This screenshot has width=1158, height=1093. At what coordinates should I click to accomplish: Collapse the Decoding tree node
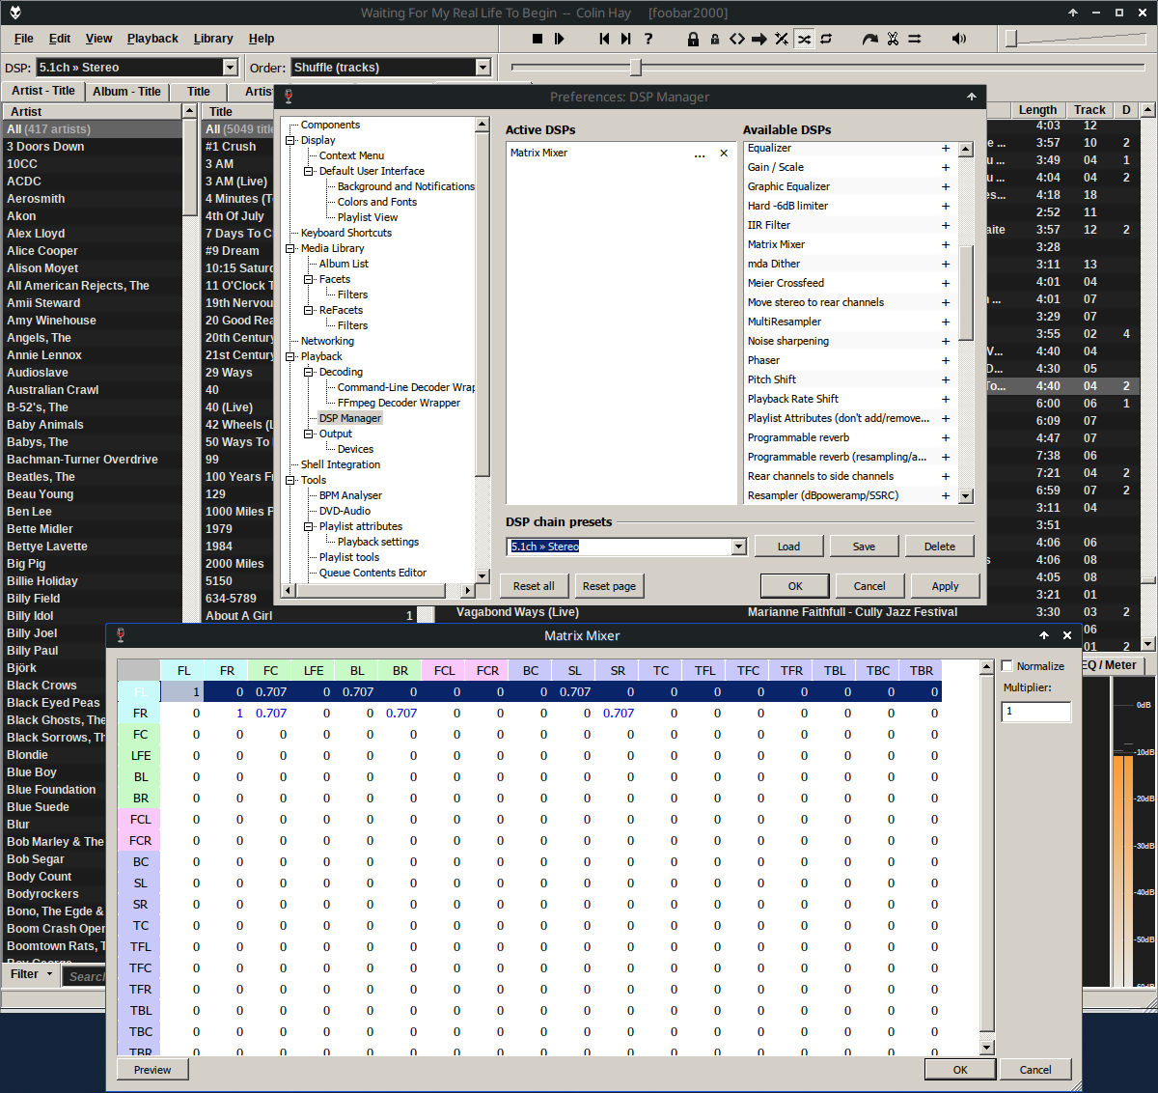tap(309, 372)
